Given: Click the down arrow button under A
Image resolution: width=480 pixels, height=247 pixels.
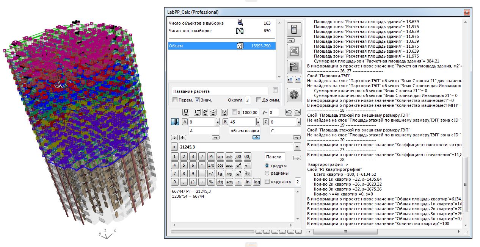Looking at the screenshot, I should point(174,137).
